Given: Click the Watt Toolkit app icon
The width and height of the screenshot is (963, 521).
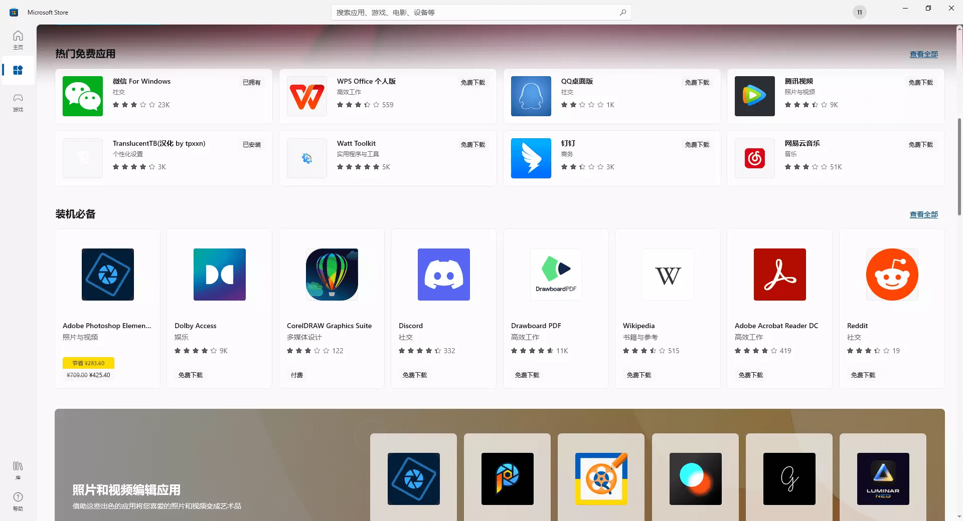Looking at the screenshot, I should pos(307,158).
